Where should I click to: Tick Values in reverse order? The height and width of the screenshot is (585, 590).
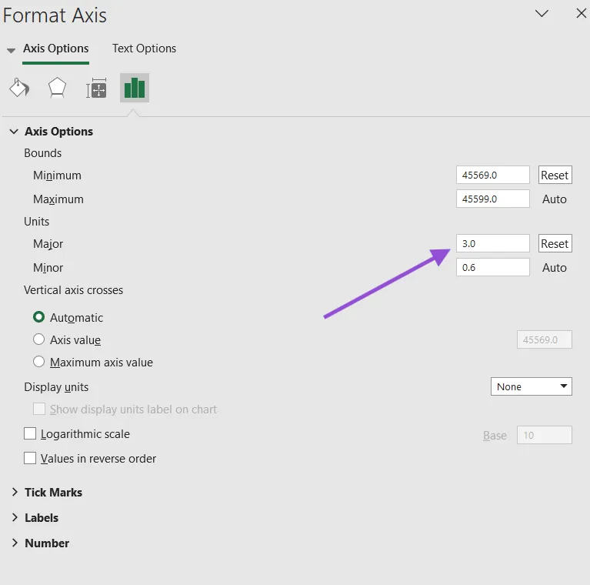click(30, 458)
